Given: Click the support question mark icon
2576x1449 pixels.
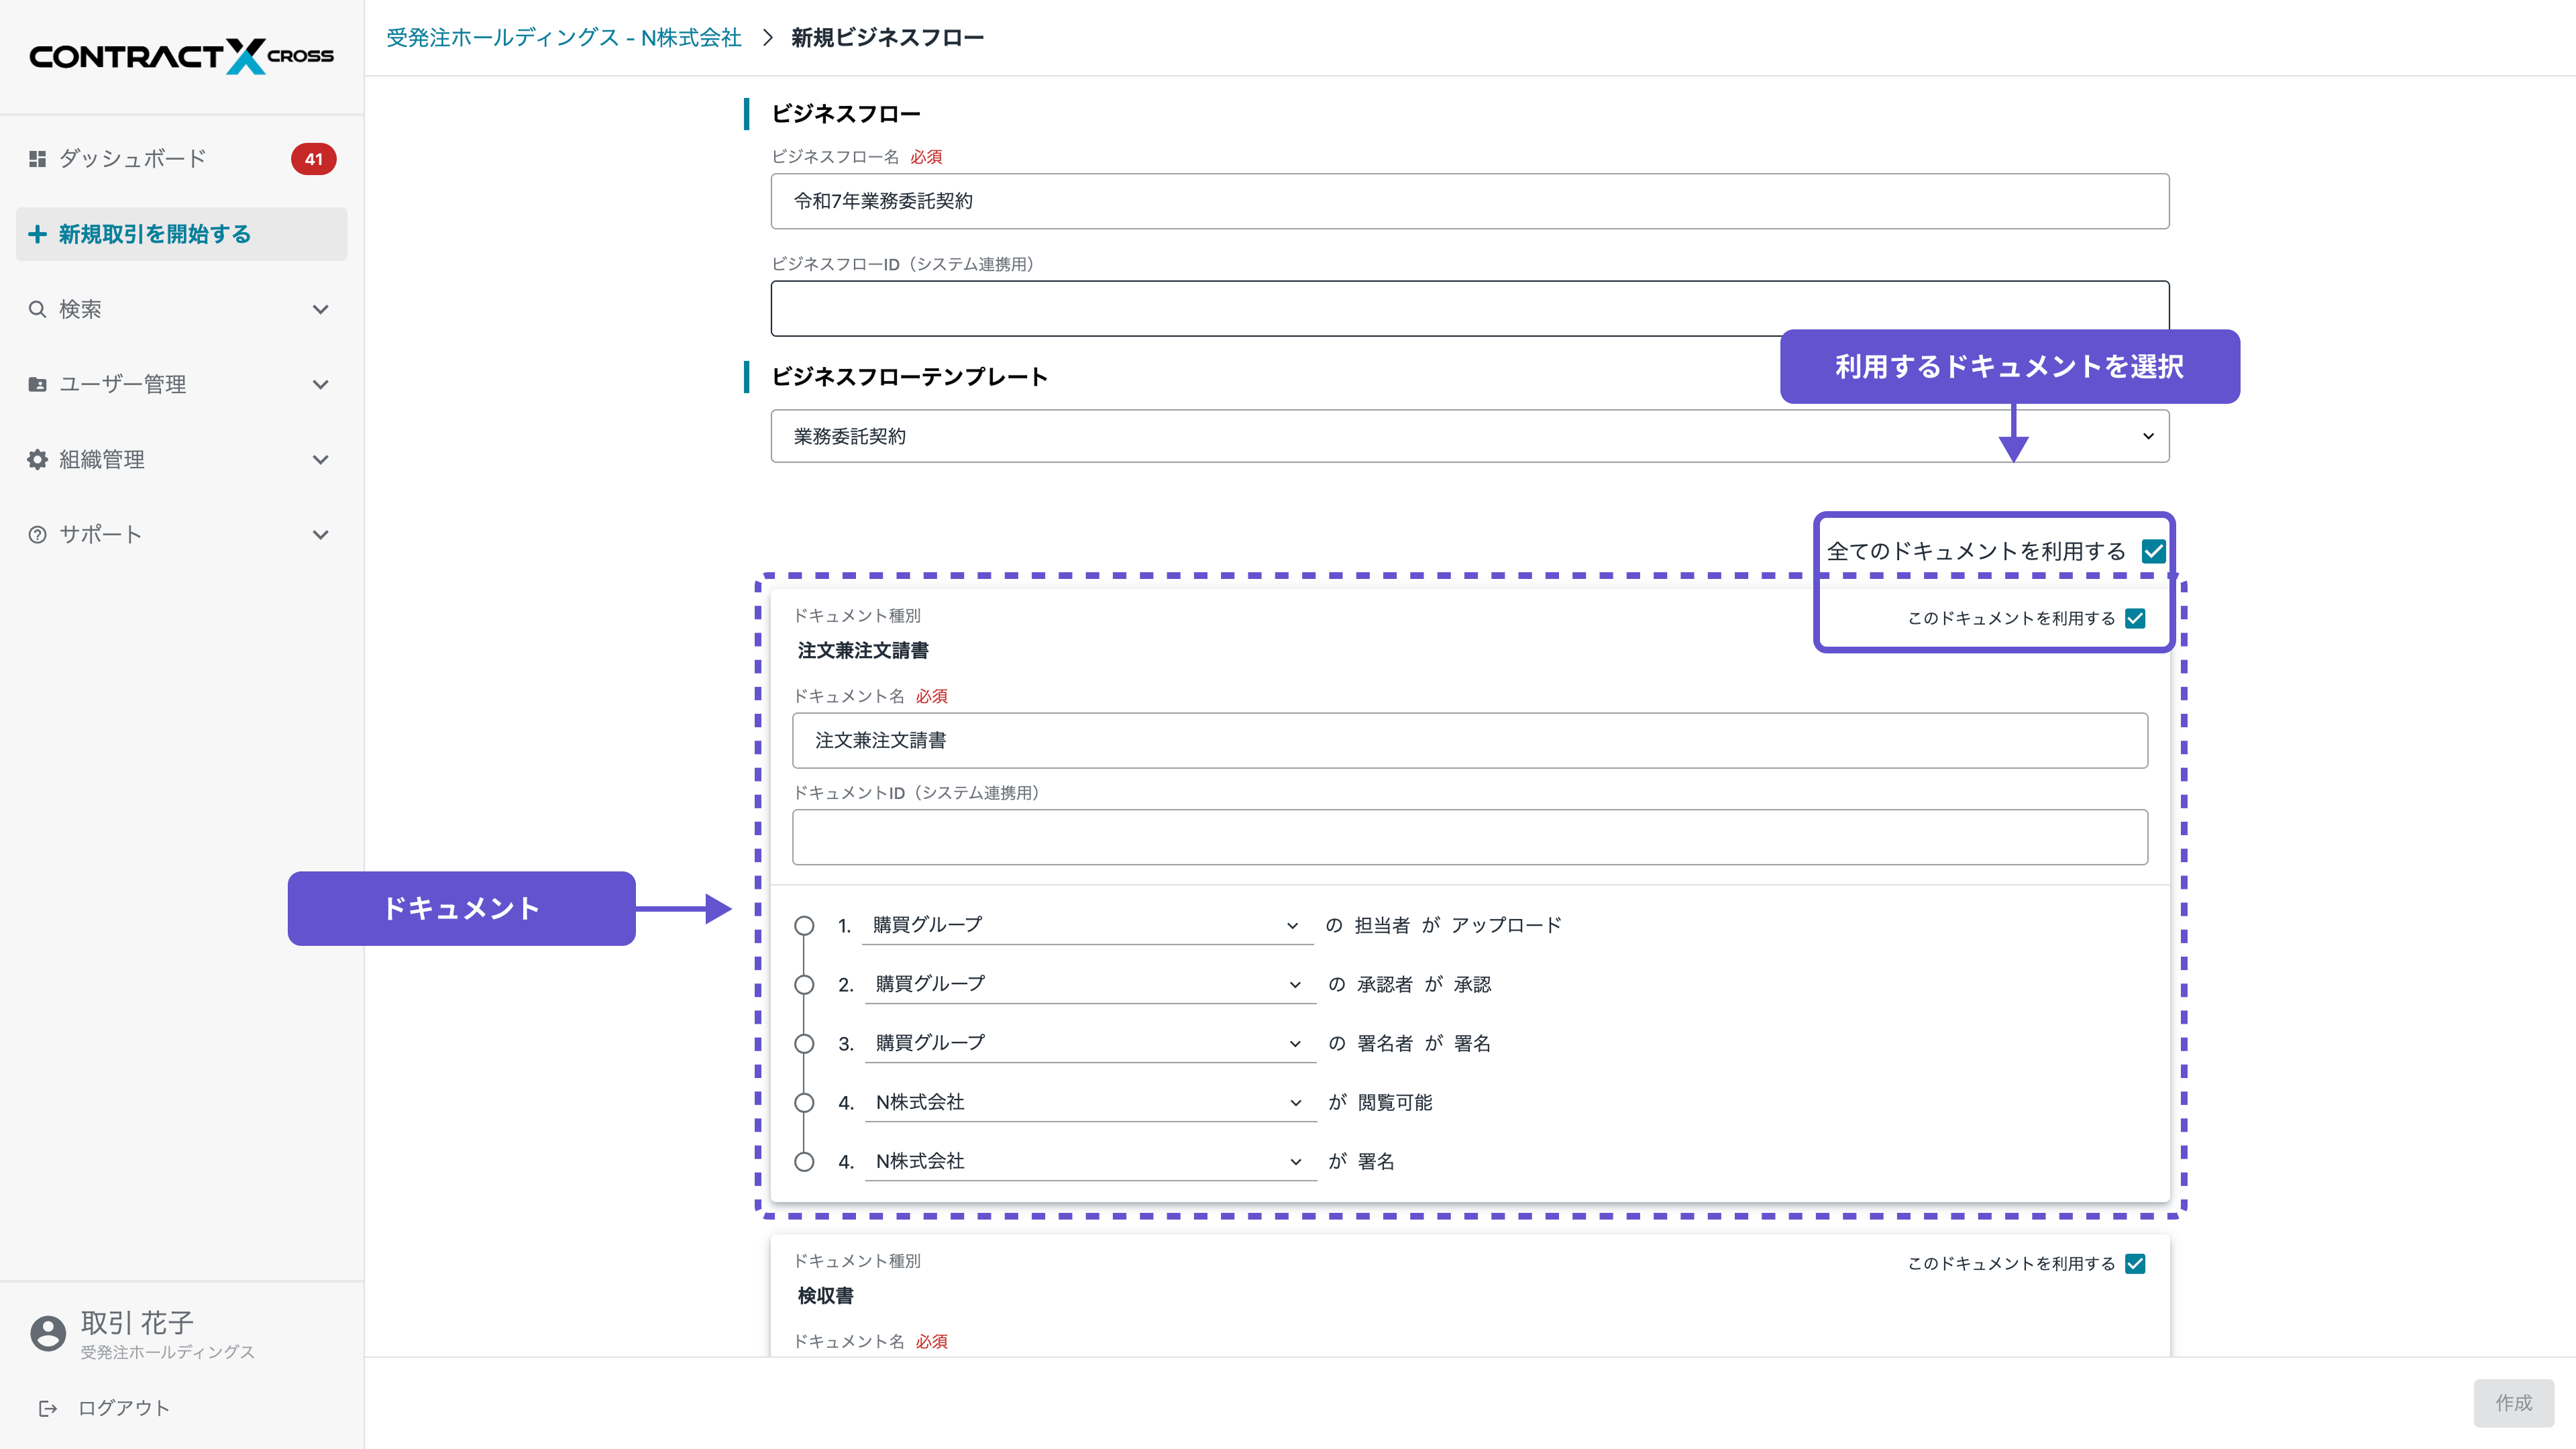Looking at the screenshot, I should 37,534.
